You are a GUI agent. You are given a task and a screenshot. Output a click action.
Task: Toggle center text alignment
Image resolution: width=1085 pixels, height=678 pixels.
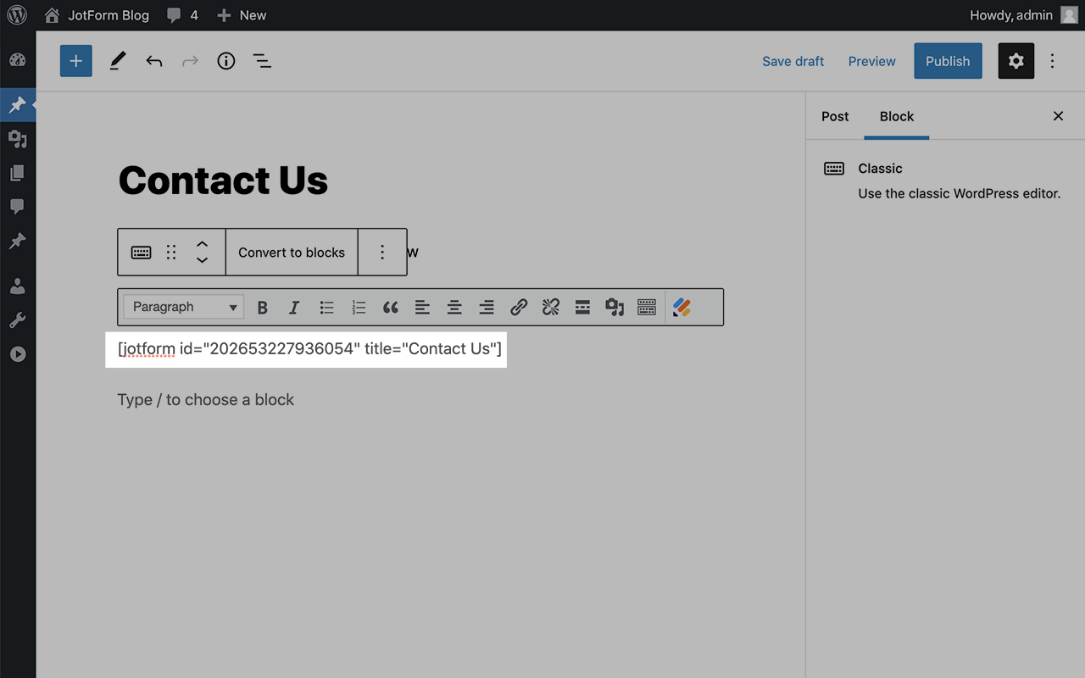coord(454,307)
